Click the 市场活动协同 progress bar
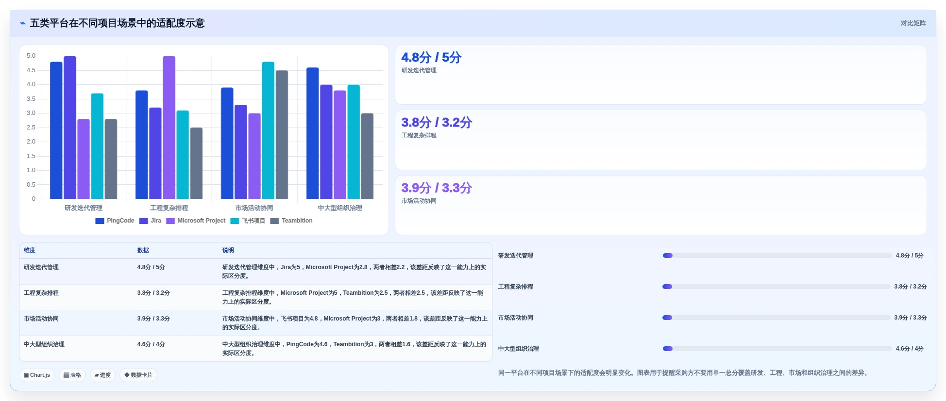 click(x=777, y=318)
